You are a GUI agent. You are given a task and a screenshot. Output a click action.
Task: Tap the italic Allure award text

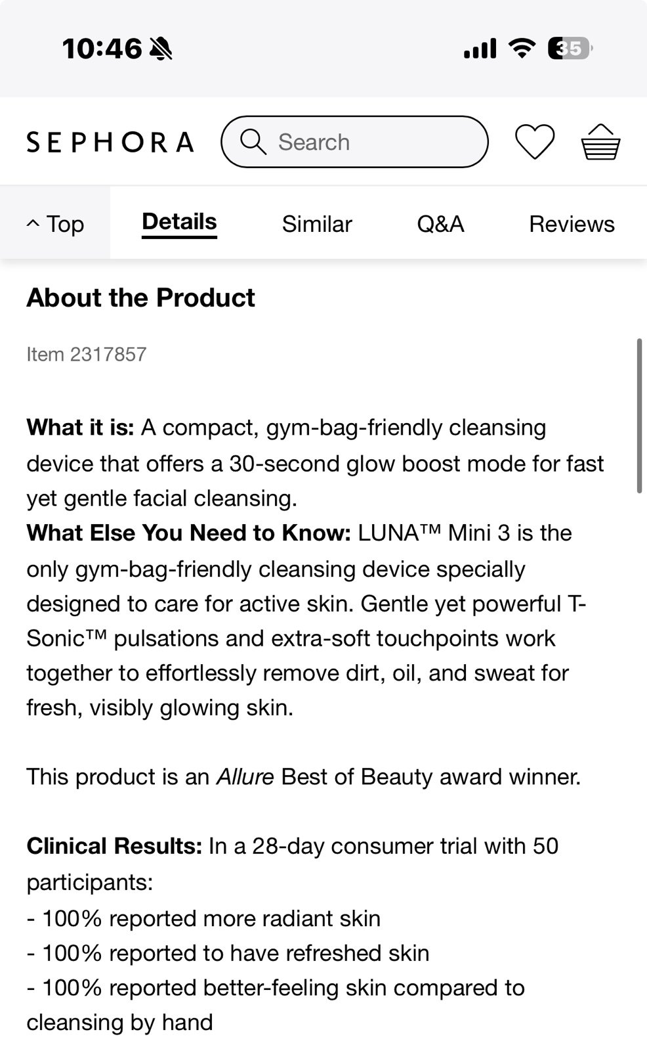(x=245, y=776)
